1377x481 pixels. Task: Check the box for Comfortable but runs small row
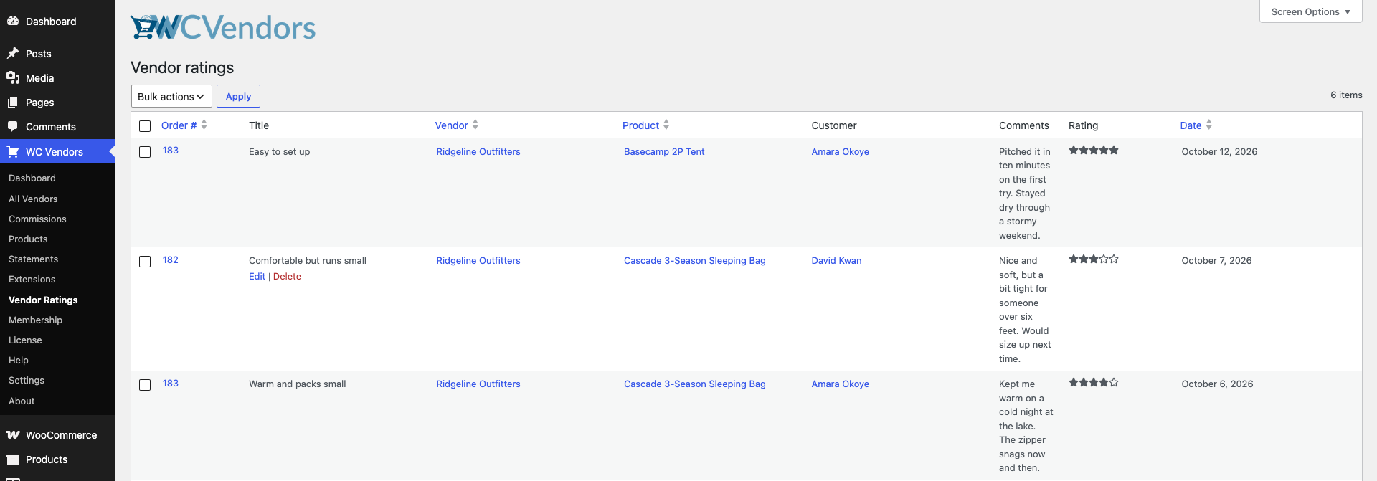click(145, 262)
